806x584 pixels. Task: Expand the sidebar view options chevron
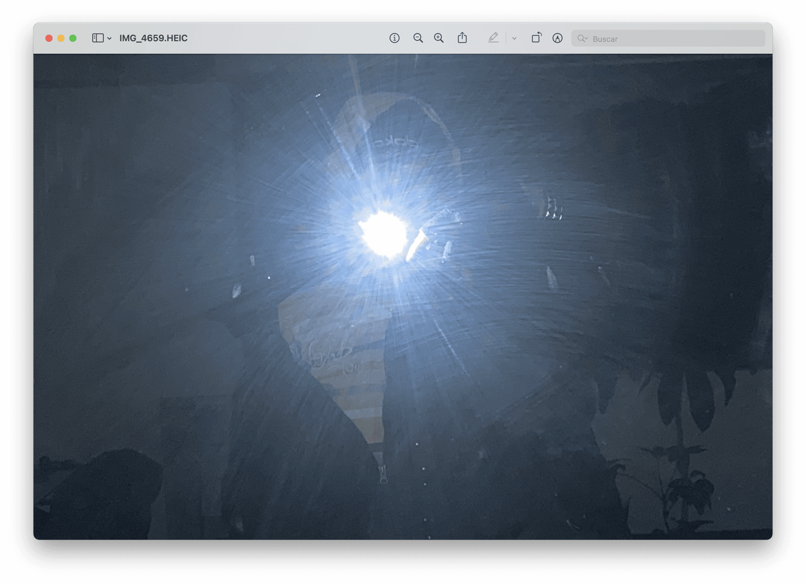pyautogui.click(x=110, y=39)
